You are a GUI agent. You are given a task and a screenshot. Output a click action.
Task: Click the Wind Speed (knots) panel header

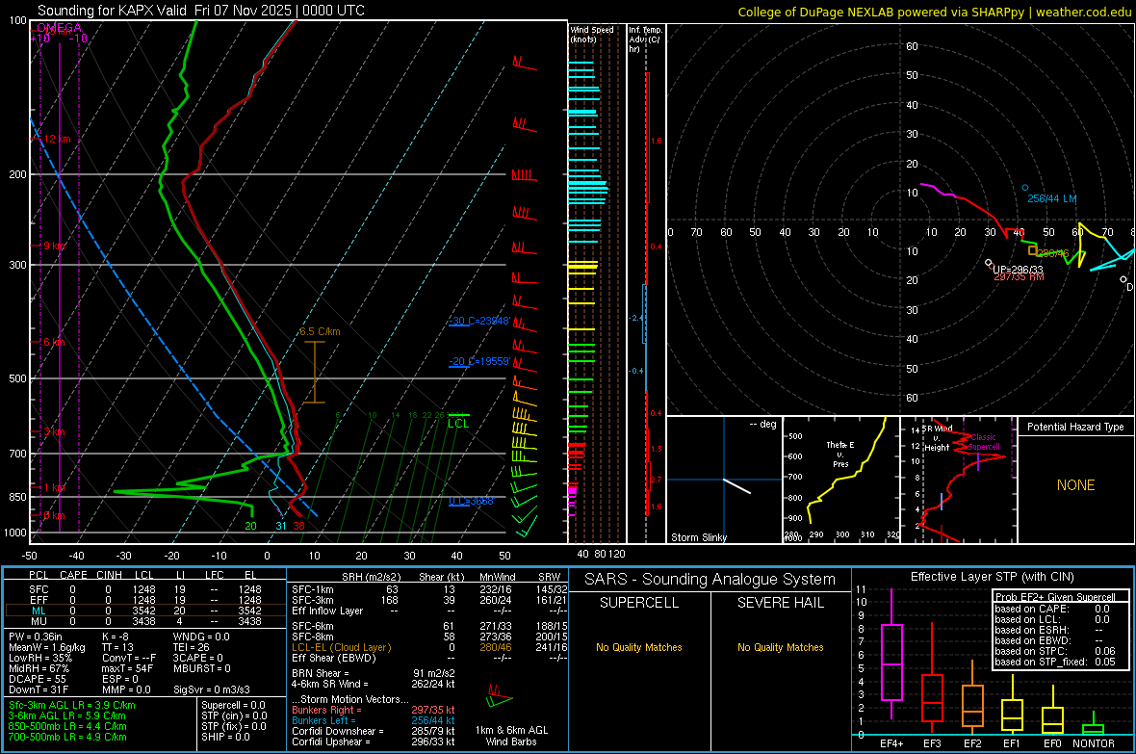point(592,34)
